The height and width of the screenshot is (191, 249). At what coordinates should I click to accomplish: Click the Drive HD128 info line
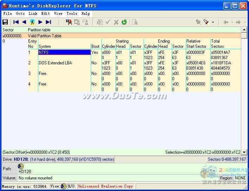pos(58,159)
